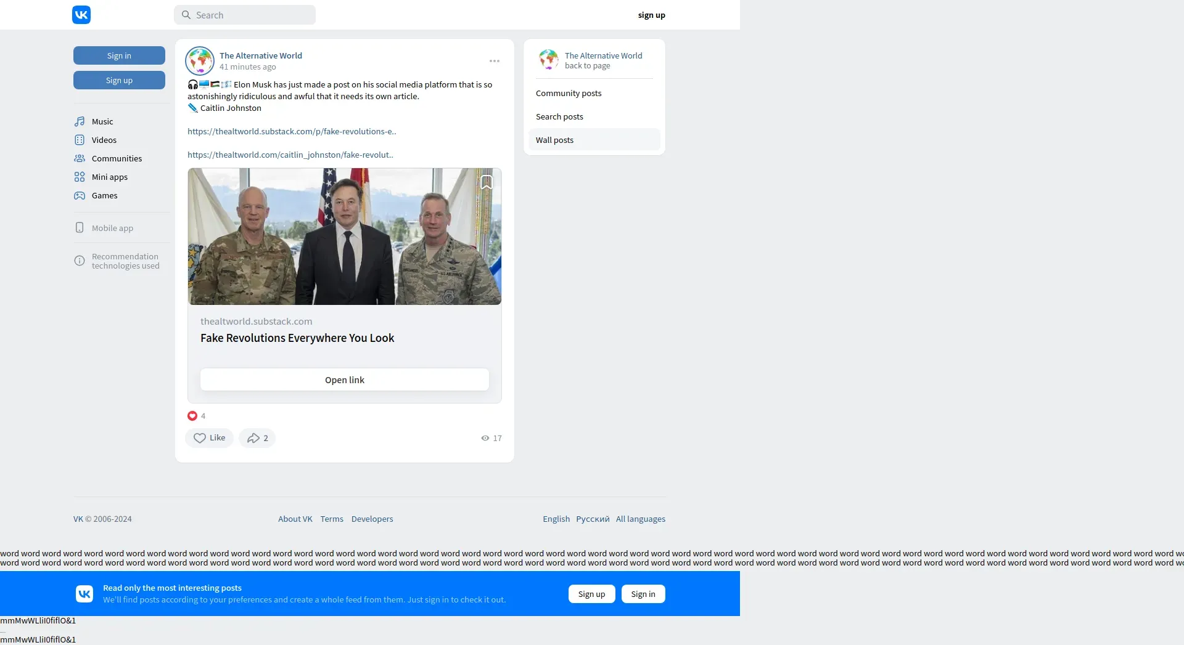Like the post
Screen dimensions: 1184x645
[x=209, y=438]
